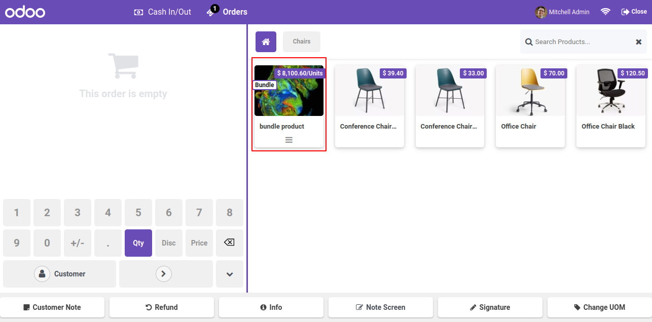
Task: Open product Info
Action: 271,307
